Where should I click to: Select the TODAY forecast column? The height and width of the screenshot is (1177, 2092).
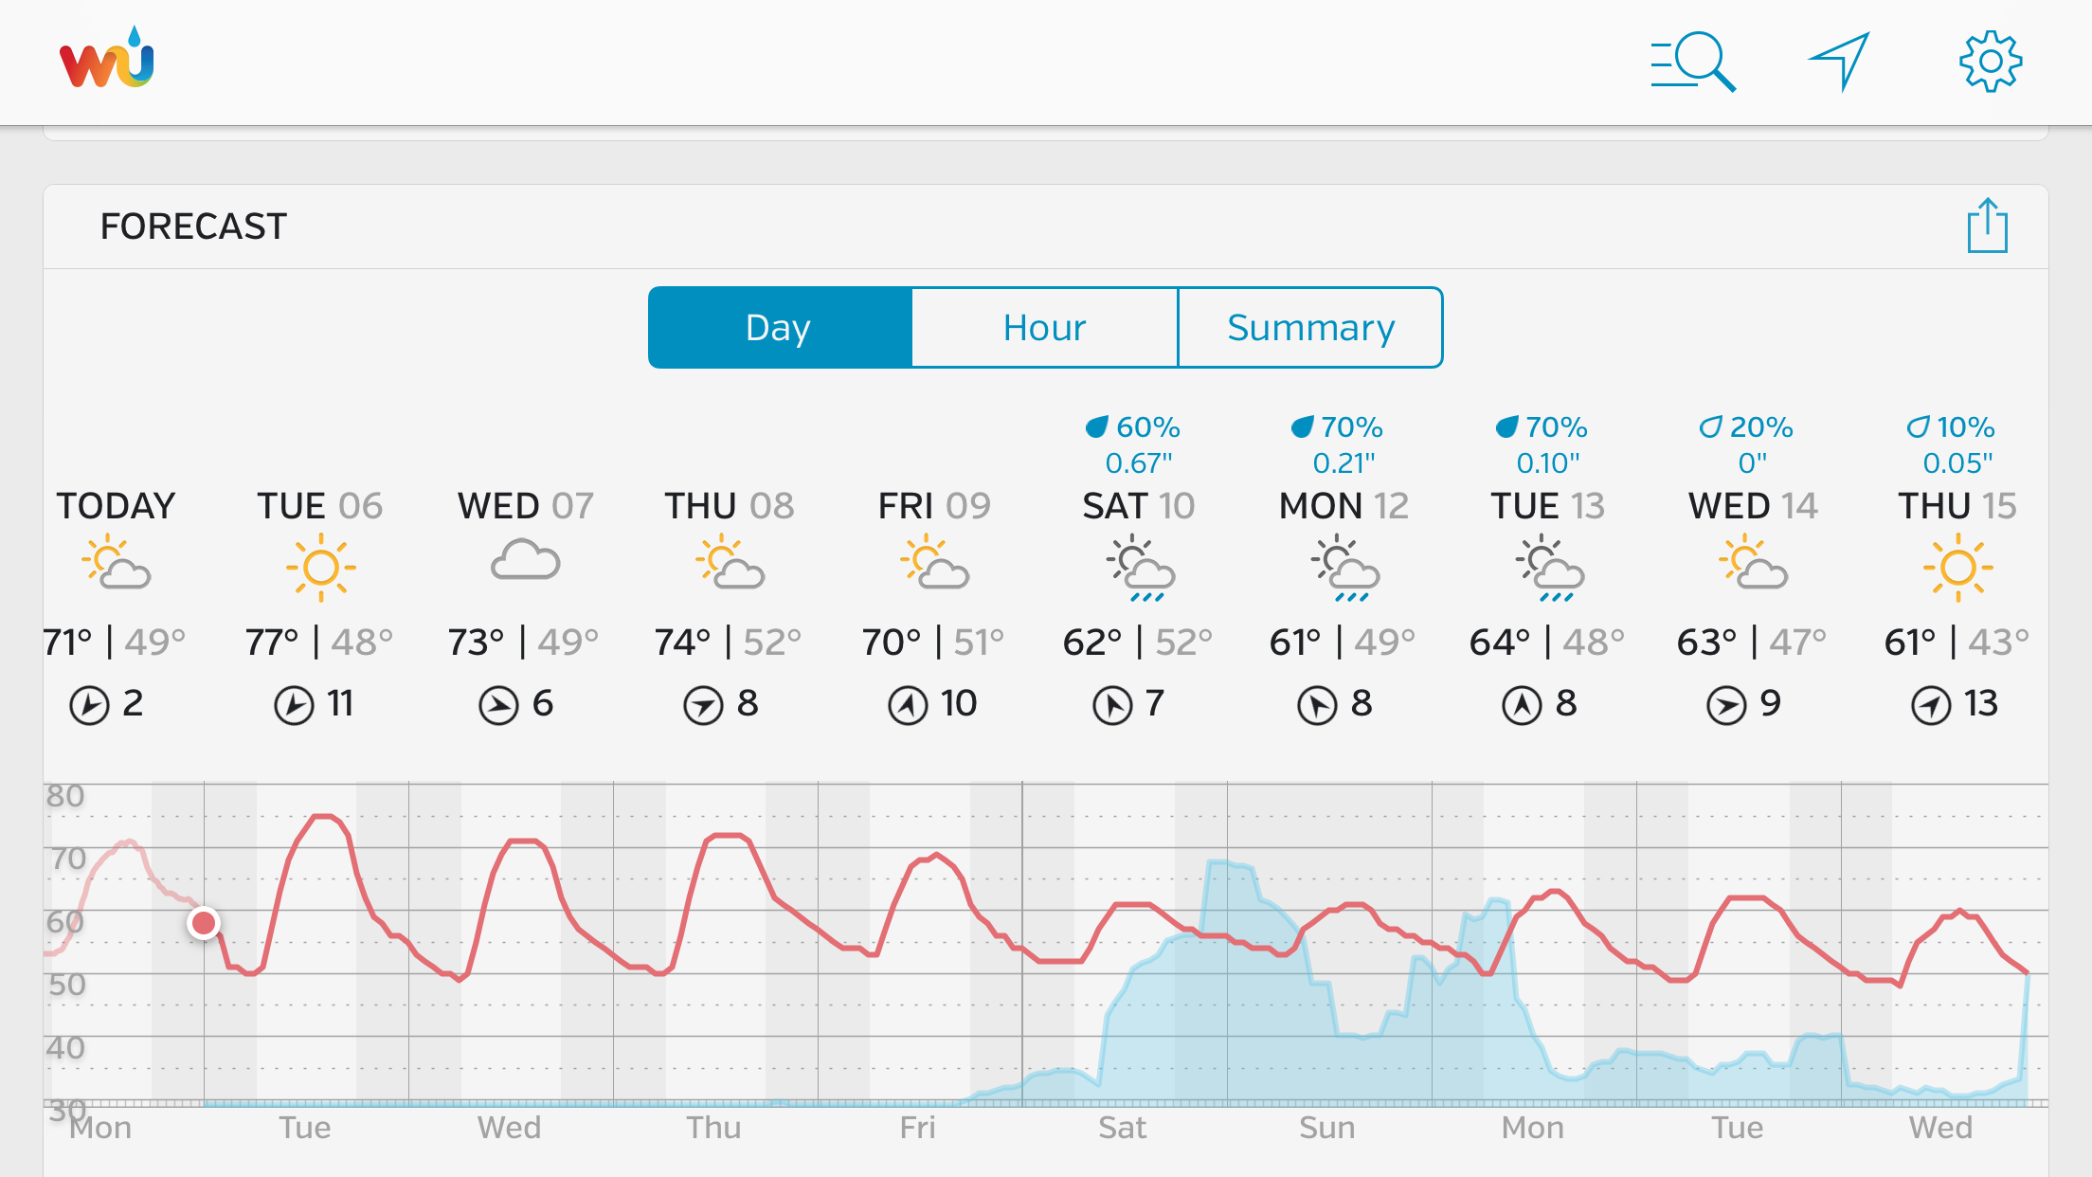116,506
